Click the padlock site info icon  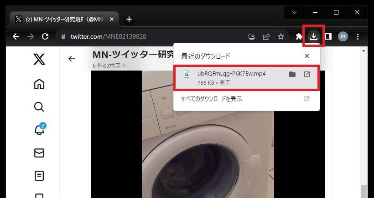[x=63, y=36]
